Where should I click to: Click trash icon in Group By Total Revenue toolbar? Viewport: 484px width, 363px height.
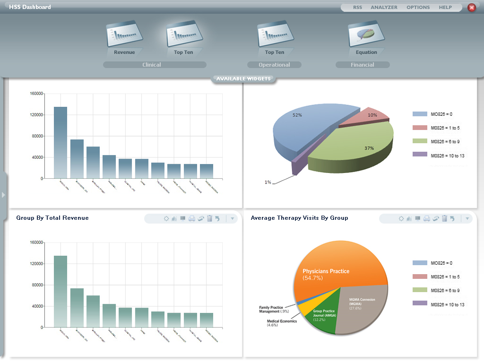pyautogui.click(x=209, y=218)
